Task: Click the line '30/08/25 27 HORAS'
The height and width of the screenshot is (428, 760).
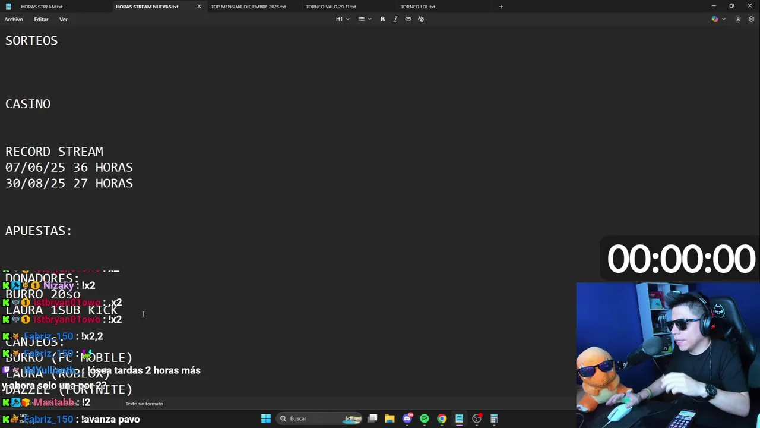Action: point(69,183)
